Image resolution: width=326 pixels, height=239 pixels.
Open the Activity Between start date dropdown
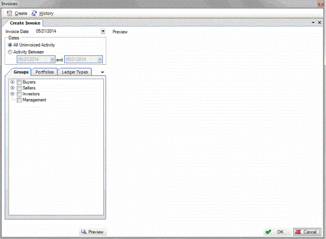point(53,60)
